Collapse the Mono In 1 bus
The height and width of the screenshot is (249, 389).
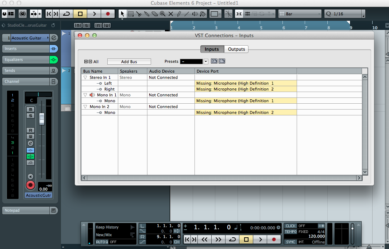85,95
